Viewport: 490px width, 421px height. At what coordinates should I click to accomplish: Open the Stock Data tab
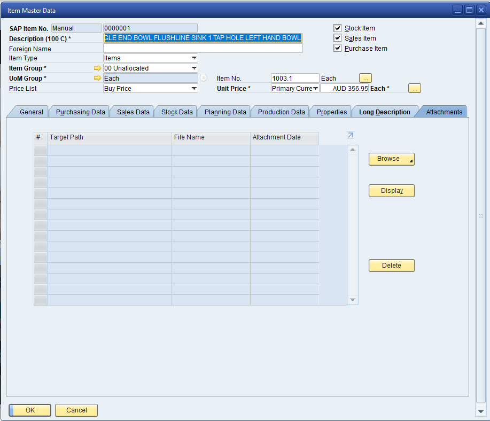click(177, 112)
